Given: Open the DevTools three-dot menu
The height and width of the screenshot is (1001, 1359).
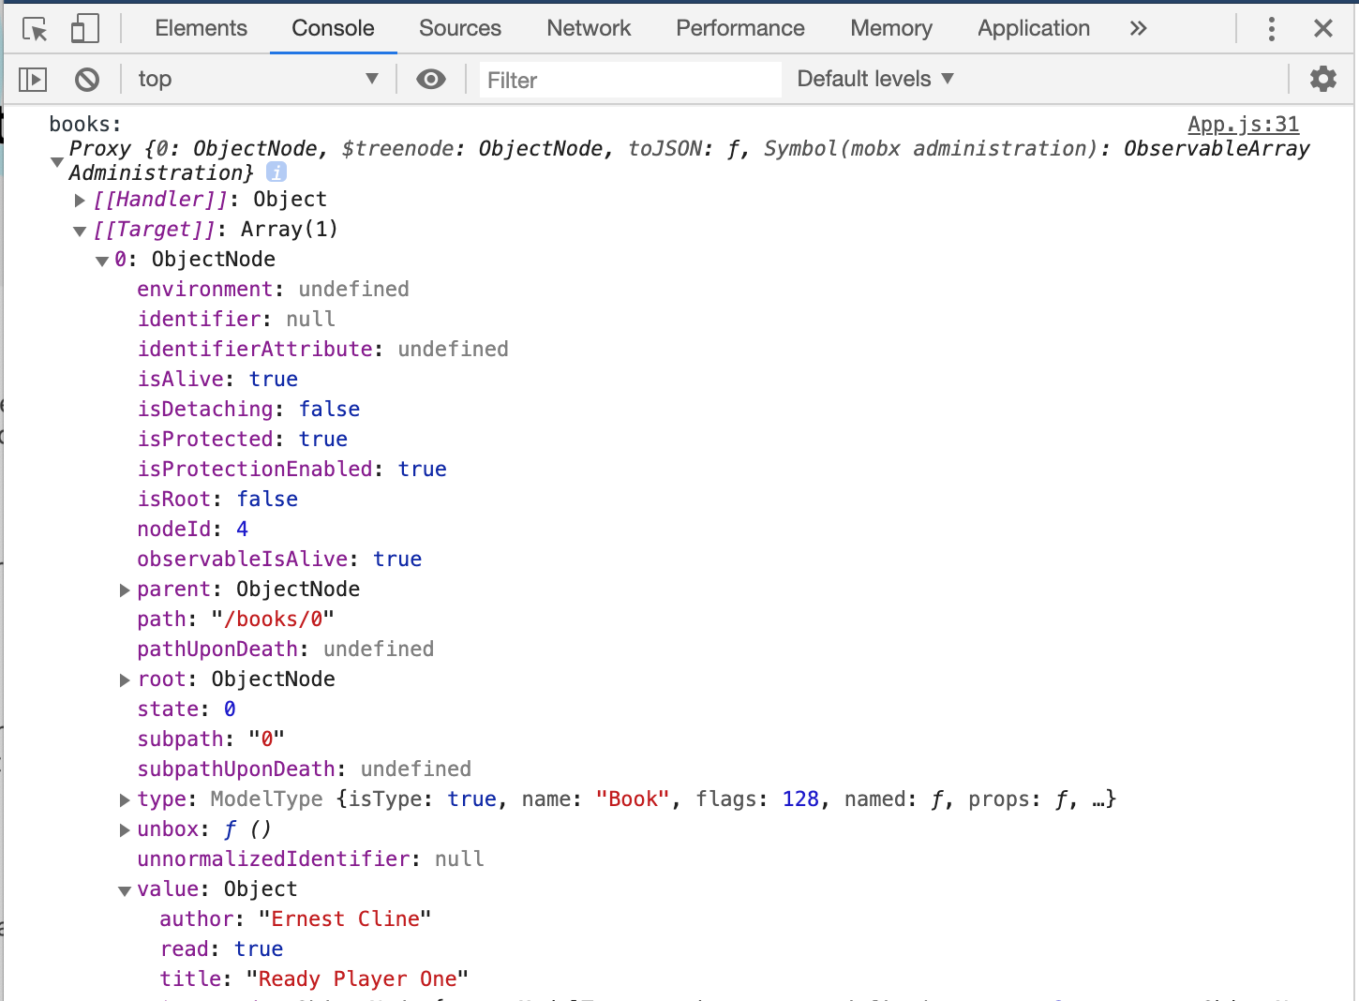Looking at the screenshot, I should click(1271, 28).
